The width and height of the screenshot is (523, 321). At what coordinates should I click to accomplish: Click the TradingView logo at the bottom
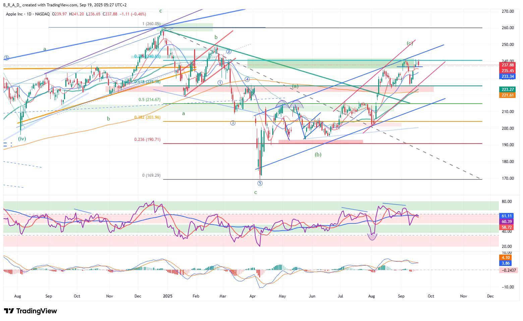30,311
